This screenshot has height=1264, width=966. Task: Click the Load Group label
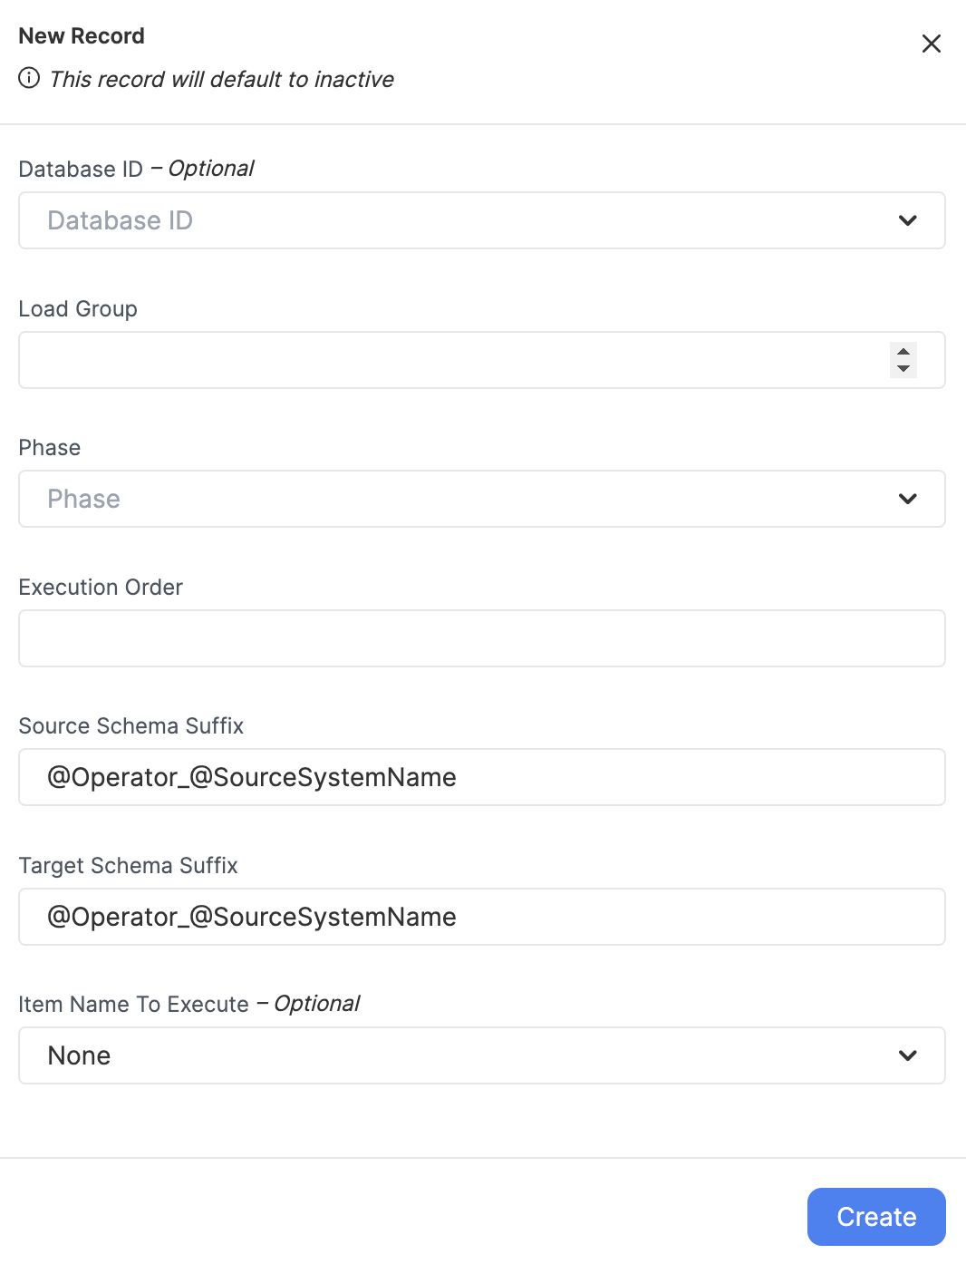(78, 309)
